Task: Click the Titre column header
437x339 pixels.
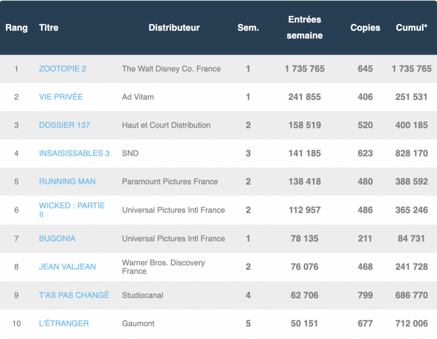Action: click(49, 28)
